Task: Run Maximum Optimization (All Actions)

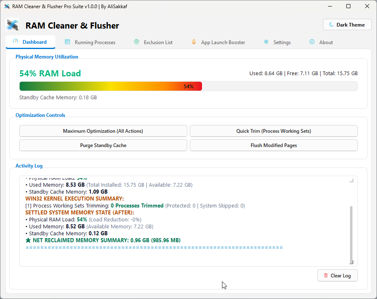Action: 103,131
